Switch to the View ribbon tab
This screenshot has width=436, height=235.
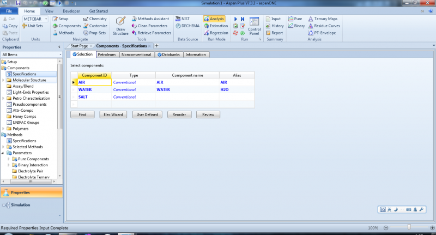pos(49,11)
